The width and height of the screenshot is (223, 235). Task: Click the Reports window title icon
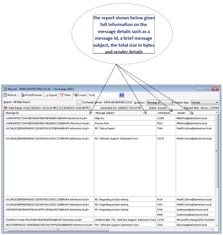point(5,89)
